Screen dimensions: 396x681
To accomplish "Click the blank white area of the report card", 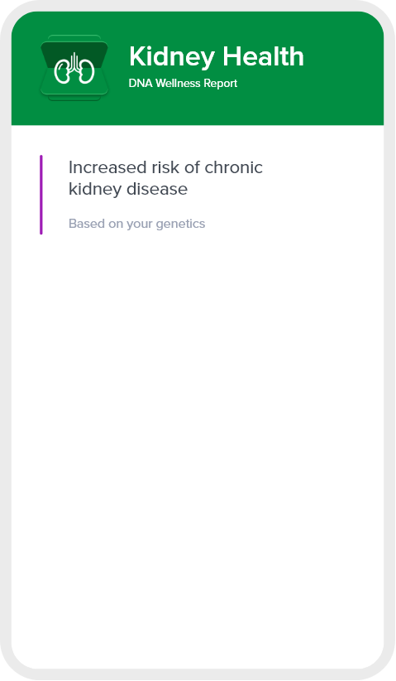I will tap(198, 434).
